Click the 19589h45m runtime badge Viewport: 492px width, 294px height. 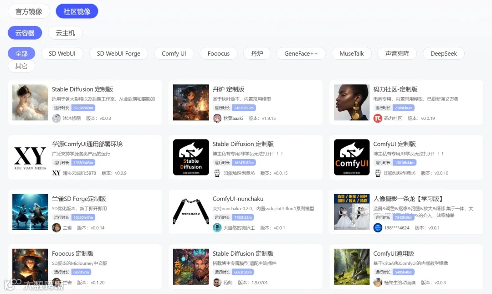(83, 162)
